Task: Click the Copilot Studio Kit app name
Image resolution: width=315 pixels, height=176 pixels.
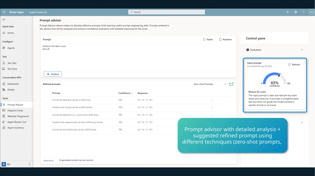Action: point(38,12)
